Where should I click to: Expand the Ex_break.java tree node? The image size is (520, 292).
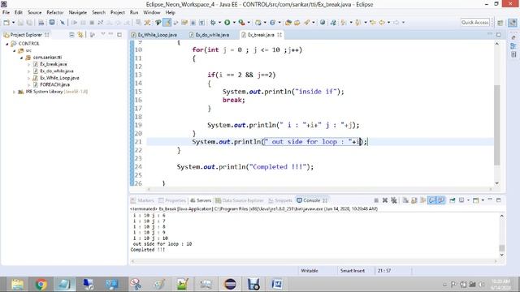[29, 64]
